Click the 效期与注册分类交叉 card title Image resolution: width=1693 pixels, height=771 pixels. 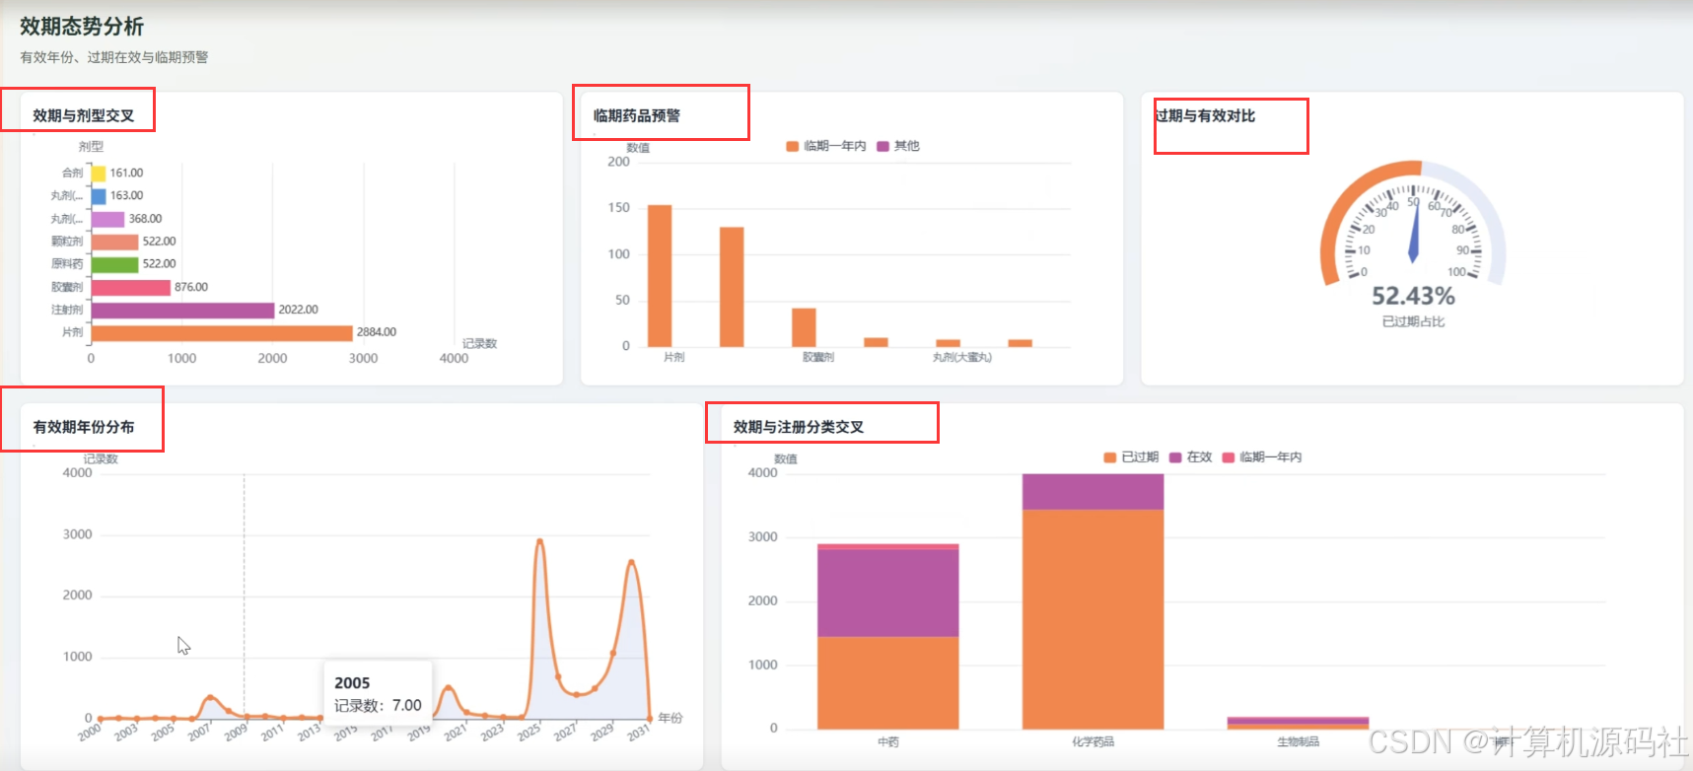799,427
